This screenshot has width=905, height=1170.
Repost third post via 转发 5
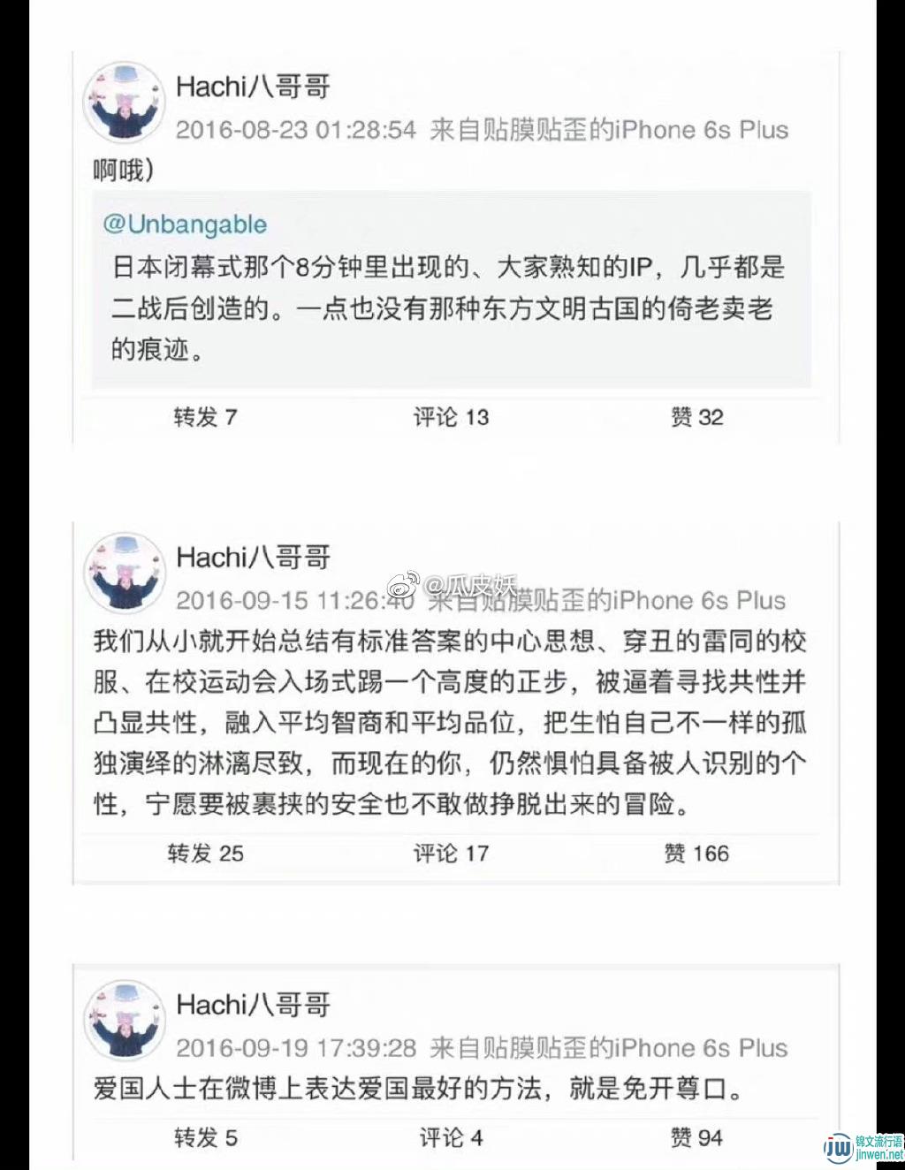coord(205,1136)
